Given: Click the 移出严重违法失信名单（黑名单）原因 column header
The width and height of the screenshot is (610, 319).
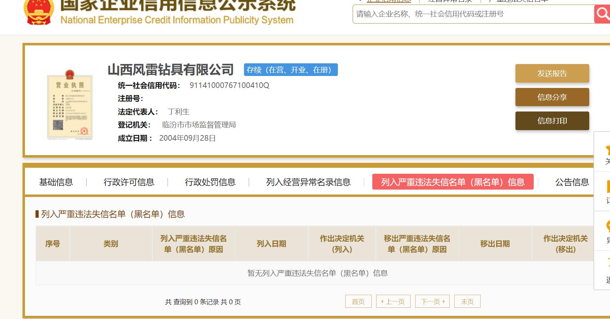Looking at the screenshot, I should [x=417, y=244].
